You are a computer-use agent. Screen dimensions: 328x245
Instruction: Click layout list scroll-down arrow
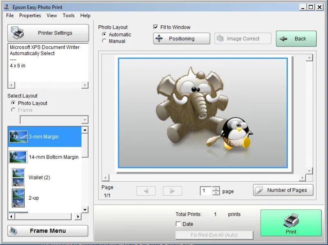[x=85, y=209]
